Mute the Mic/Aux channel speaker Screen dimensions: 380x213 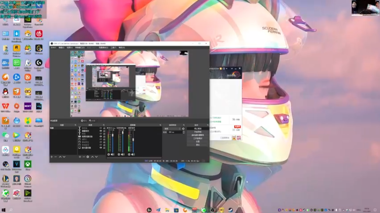click(x=113, y=154)
